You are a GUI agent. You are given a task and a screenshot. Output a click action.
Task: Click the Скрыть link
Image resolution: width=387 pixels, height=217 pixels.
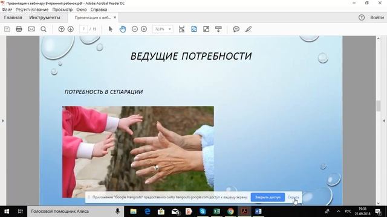pos(293,197)
